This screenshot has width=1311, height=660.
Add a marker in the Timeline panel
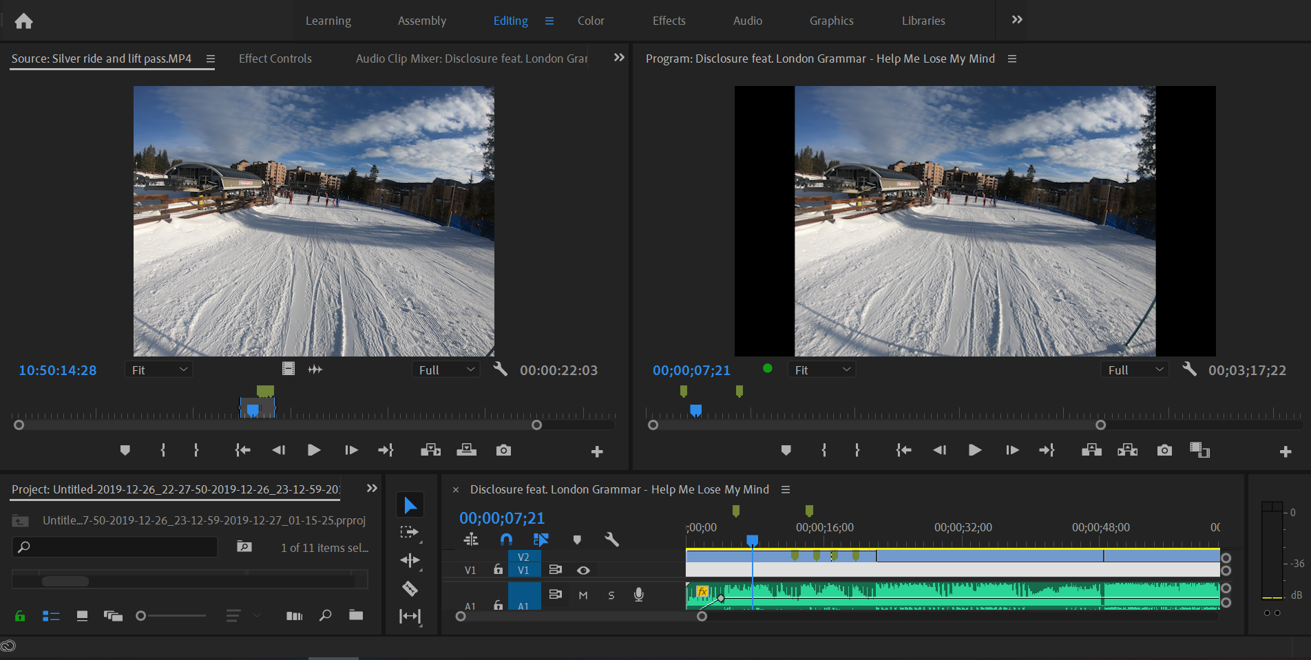pyautogui.click(x=577, y=540)
